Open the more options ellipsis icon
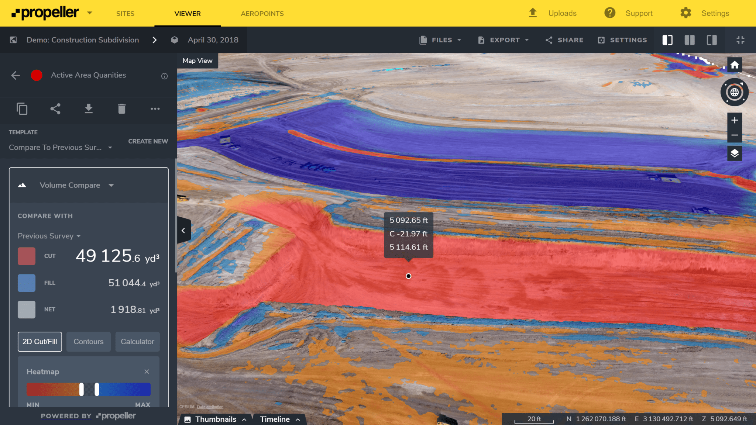 pyautogui.click(x=155, y=109)
